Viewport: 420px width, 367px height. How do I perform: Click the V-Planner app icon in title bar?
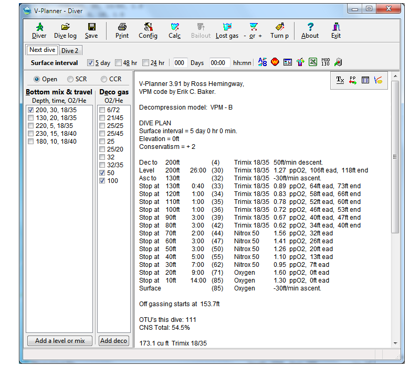[27, 10]
